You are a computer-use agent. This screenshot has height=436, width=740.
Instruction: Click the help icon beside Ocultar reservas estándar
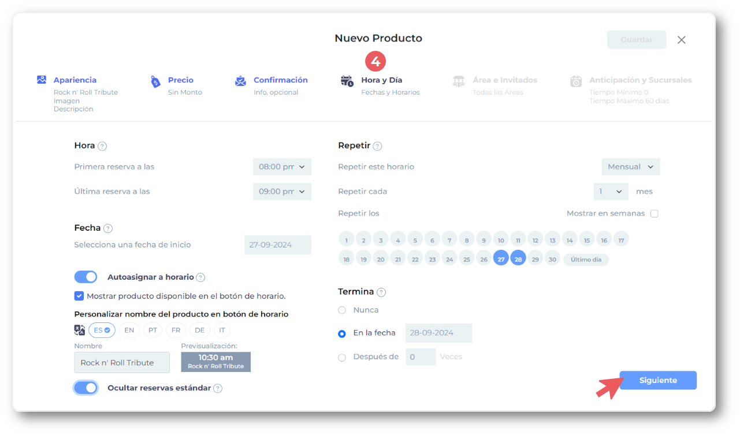218,389
